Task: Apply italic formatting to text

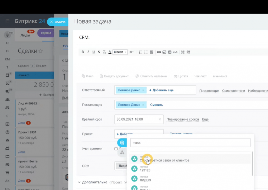Action: pos(88,52)
